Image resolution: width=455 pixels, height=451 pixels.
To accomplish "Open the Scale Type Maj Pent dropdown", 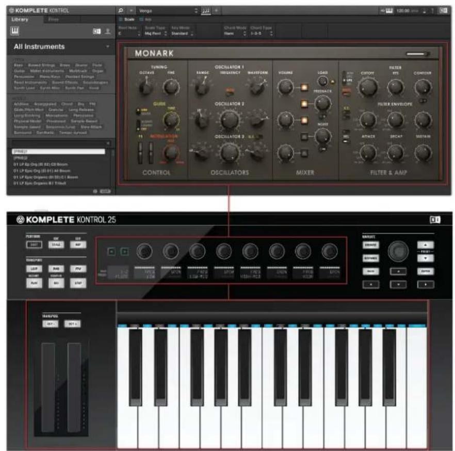I will (x=156, y=34).
